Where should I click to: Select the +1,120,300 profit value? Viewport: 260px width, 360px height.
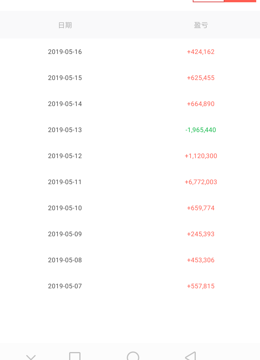coord(201,156)
